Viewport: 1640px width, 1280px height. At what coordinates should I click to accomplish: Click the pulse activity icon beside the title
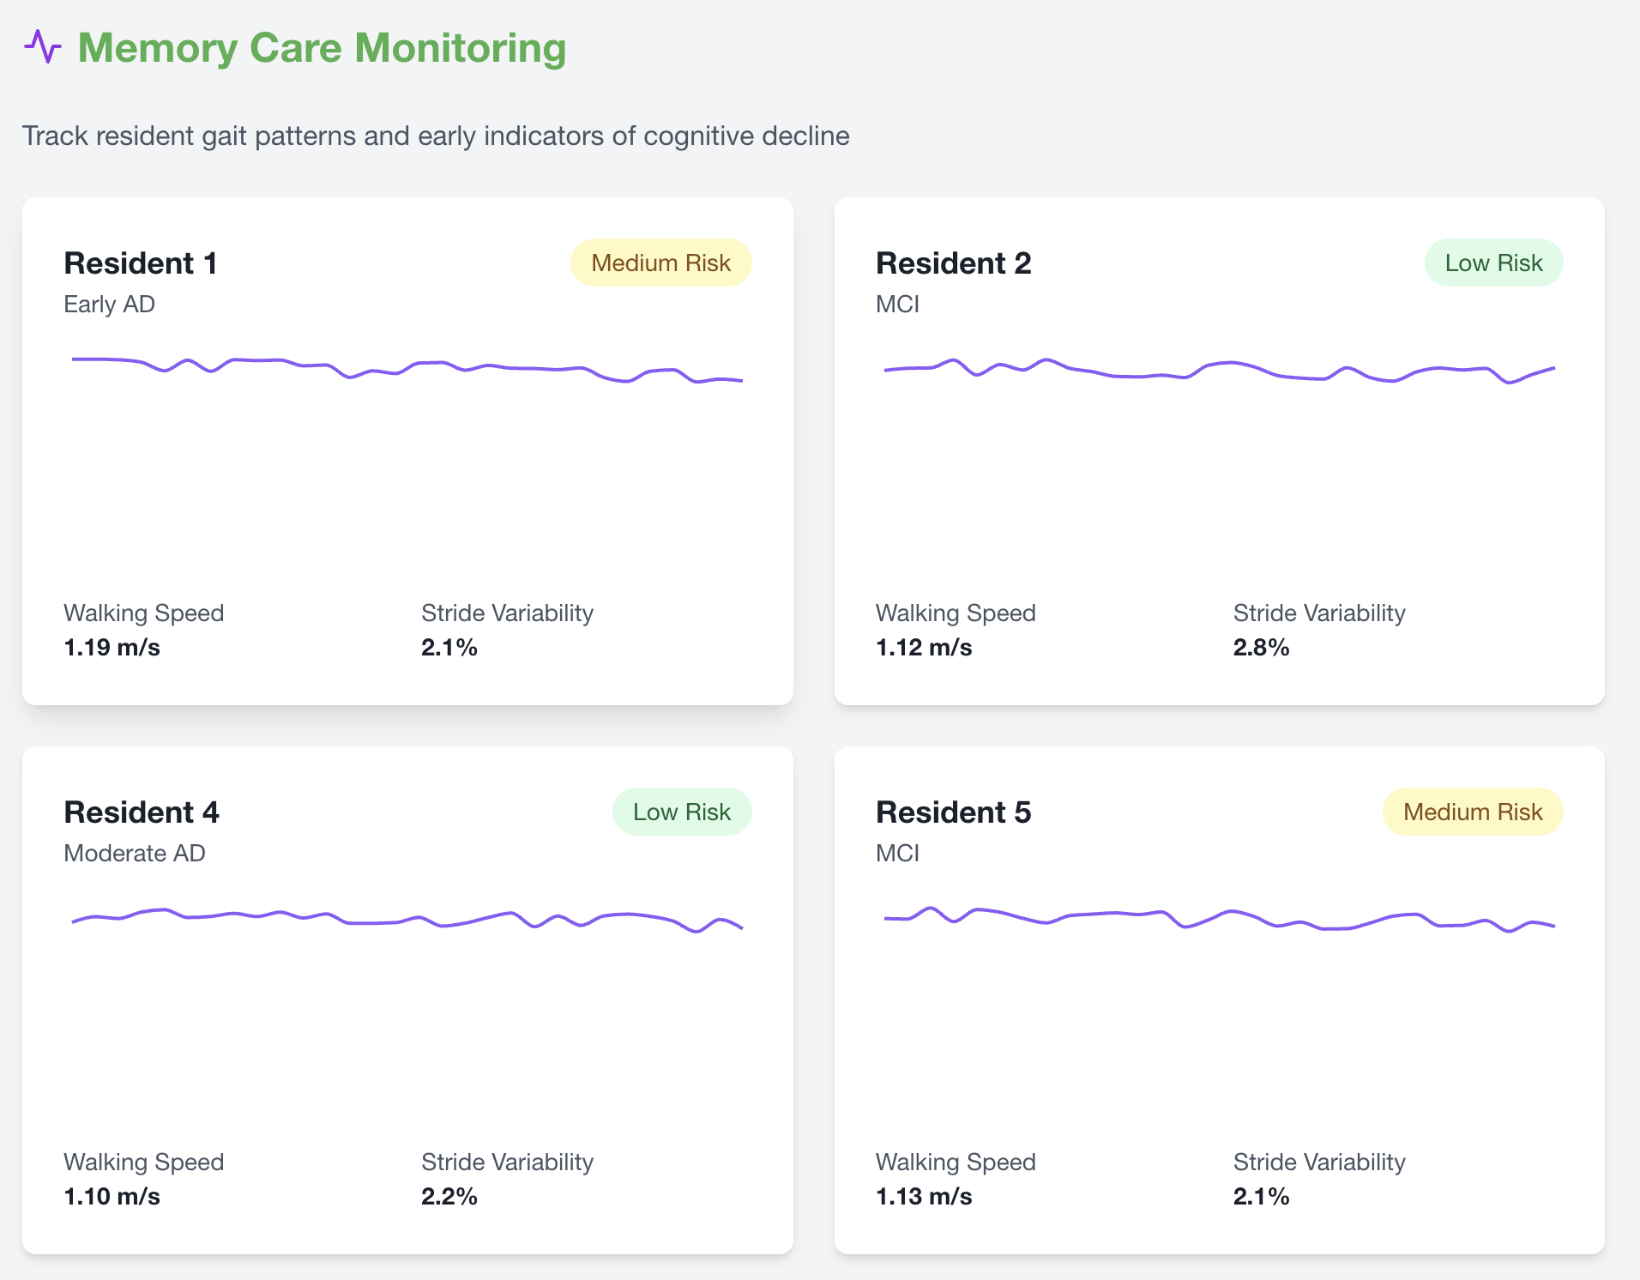tap(42, 47)
